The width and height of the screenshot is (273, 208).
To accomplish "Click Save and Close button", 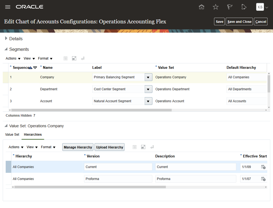I will point(239,22).
